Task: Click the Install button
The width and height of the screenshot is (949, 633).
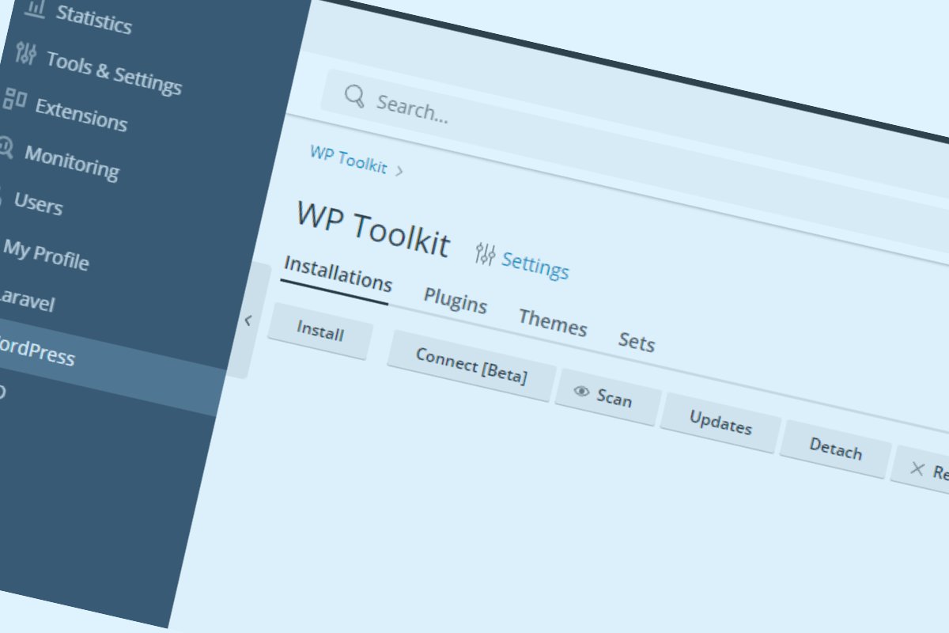Action: (319, 332)
